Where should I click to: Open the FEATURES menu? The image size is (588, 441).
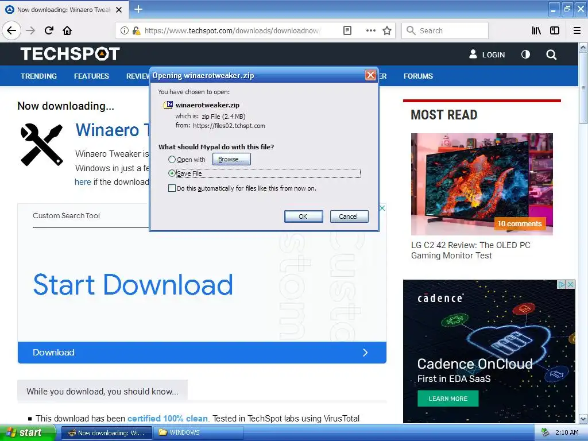click(x=91, y=76)
